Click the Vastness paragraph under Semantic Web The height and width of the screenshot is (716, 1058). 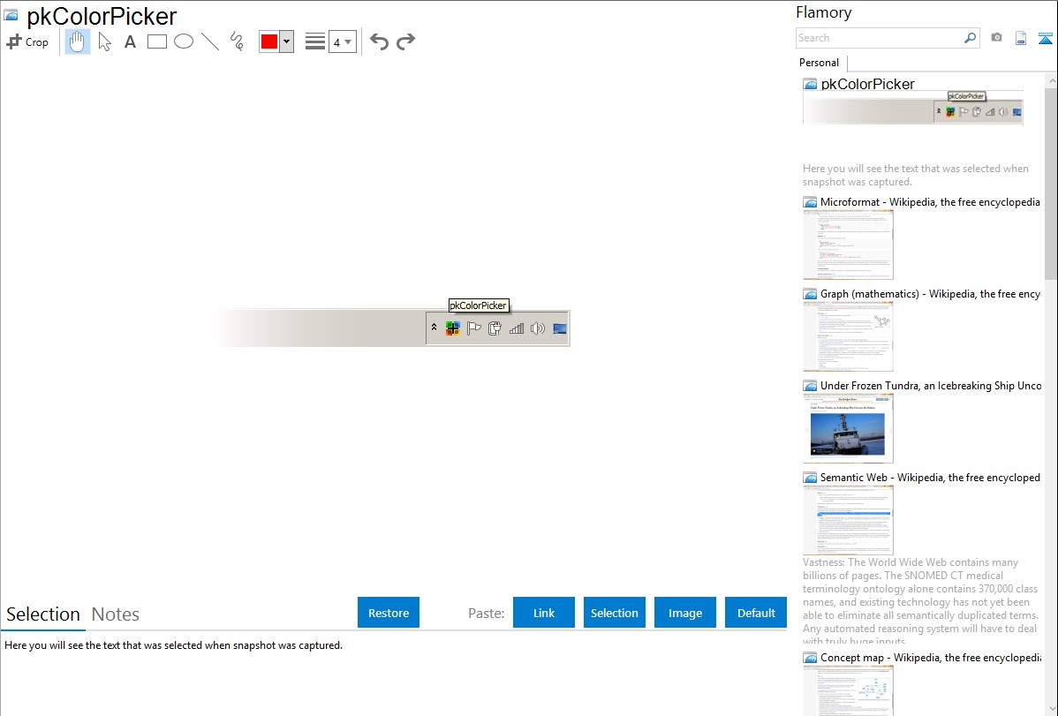tap(920, 601)
